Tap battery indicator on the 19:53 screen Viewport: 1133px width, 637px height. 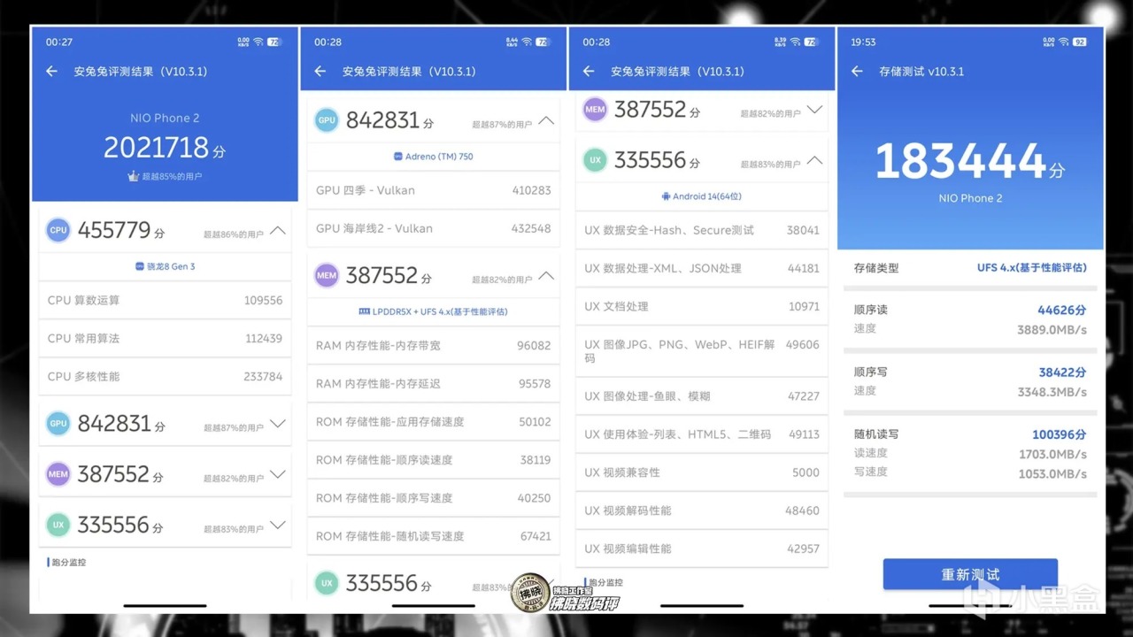pyautogui.click(x=1080, y=42)
